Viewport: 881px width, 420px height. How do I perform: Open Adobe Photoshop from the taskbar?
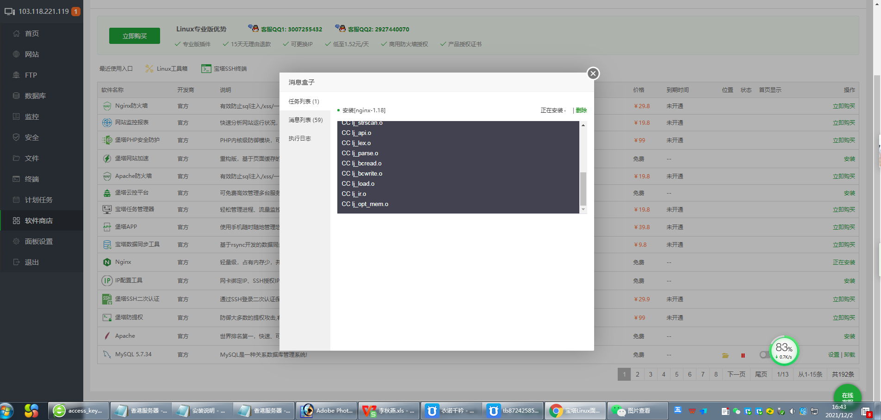[327, 410]
